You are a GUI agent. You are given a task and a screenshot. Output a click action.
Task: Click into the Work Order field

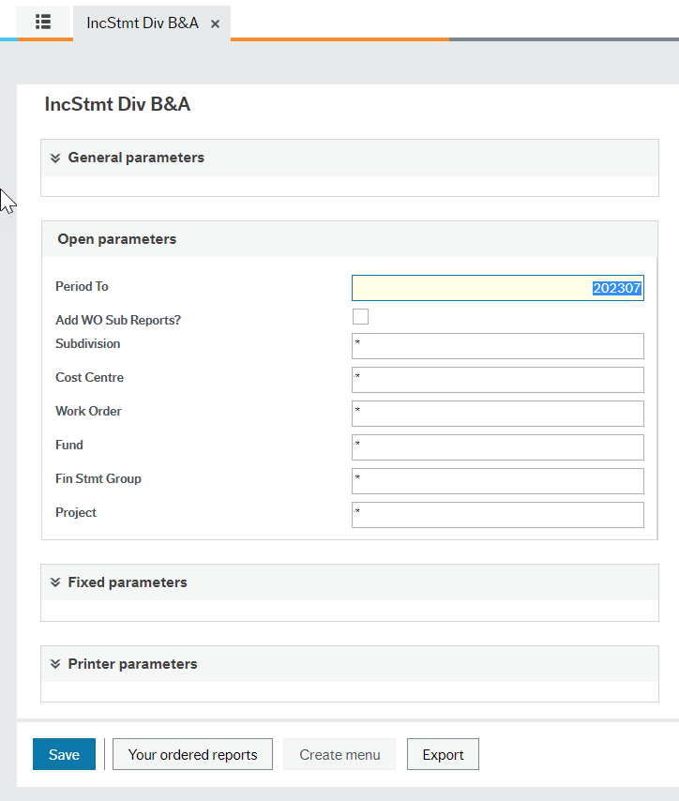[497, 414]
